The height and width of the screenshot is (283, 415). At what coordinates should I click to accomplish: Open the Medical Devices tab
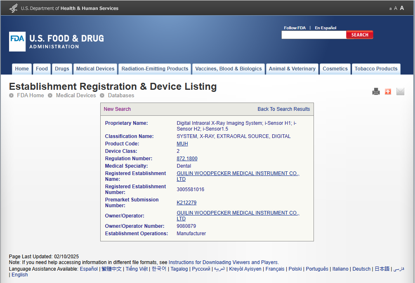click(95, 69)
